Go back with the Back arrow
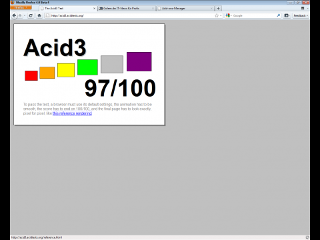 (14, 15)
